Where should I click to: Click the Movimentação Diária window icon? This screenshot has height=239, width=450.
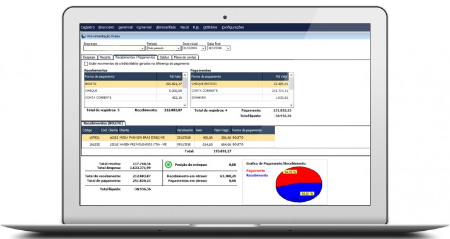(x=84, y=36)
